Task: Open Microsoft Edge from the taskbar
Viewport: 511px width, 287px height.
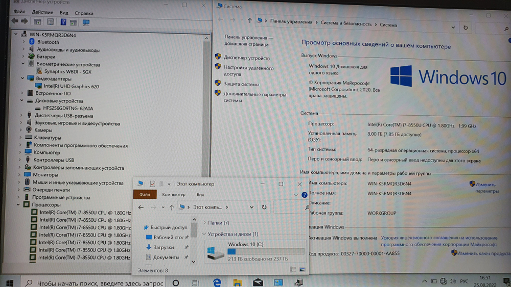Action: pyautogui.click(x=217, y=283)
